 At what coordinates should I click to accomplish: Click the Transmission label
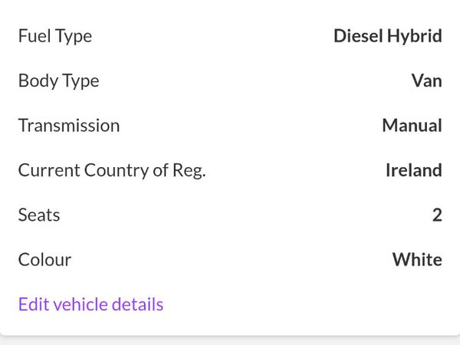[69, 126]
